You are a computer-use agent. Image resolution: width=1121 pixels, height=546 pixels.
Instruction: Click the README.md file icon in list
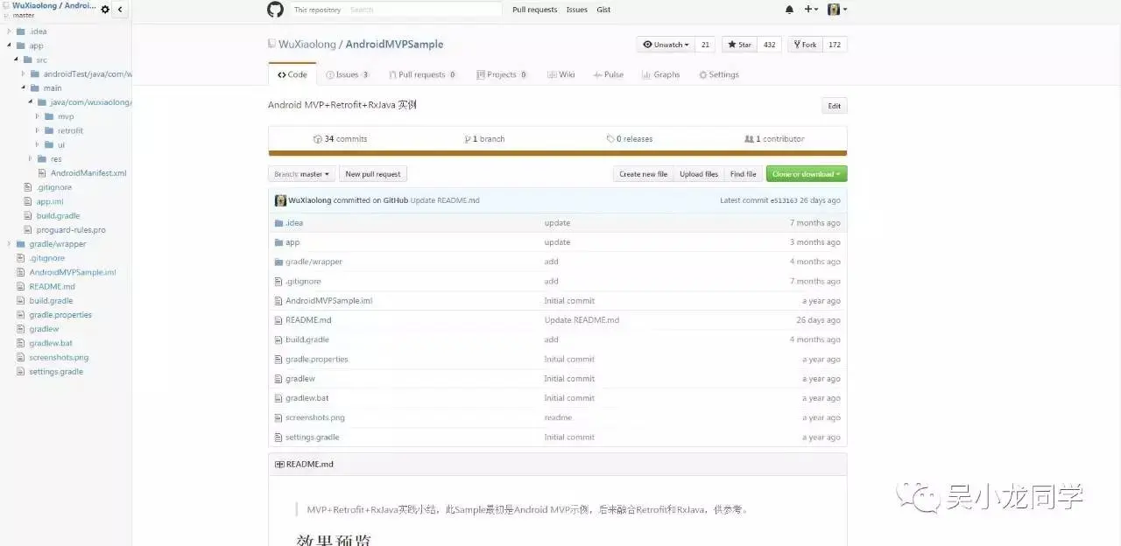tap(278, 320)
